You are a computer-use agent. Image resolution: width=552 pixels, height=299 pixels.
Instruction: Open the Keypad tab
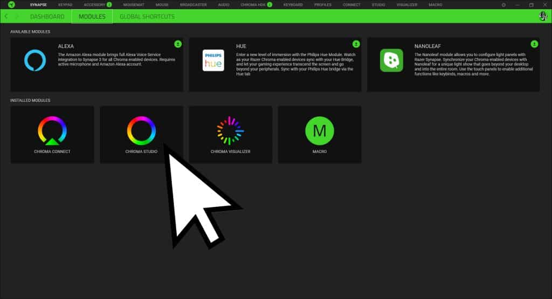click(65, 5)
